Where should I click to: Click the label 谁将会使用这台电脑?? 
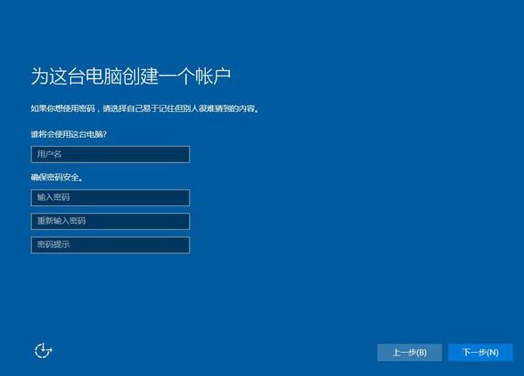pos(69,134)
